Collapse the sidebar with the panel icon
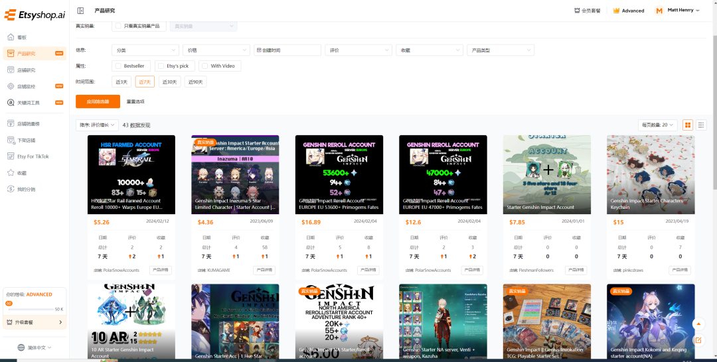This screenshot has width=717, height=362. pos(80,11)
